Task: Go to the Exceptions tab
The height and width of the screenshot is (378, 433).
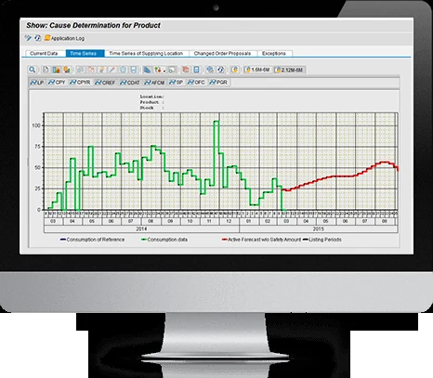Action: [x=274, y=54]
